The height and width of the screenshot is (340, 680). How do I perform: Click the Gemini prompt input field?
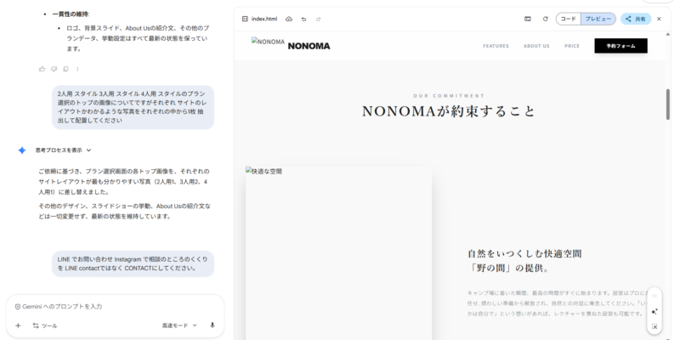(115, 306)
